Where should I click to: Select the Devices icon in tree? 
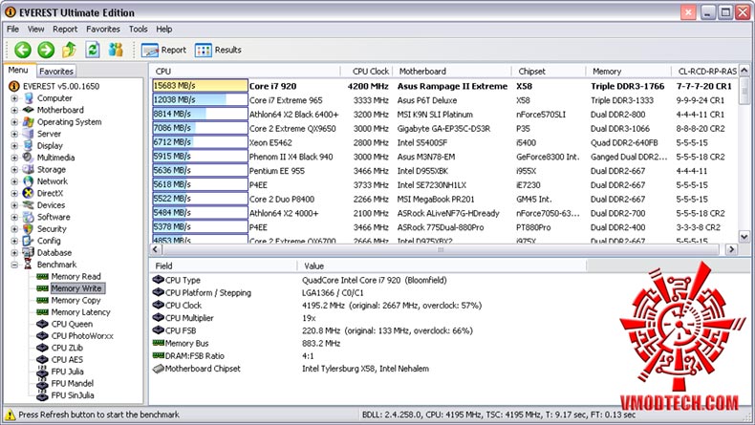click(29, 205)
